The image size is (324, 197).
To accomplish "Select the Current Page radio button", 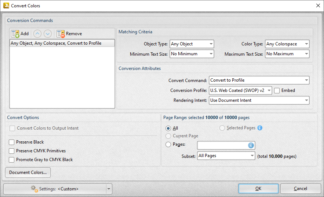I will click(x=168, y=136).
